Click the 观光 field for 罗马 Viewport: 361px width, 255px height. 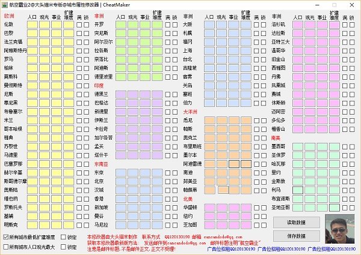[45, 59]
